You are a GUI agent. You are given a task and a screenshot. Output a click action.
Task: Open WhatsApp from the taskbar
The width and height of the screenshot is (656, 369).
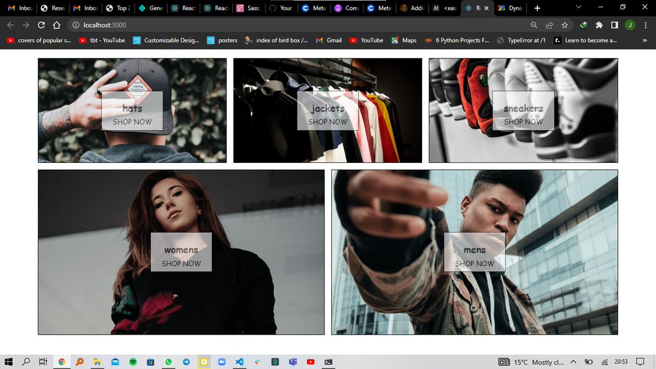(x=168, y=362)
